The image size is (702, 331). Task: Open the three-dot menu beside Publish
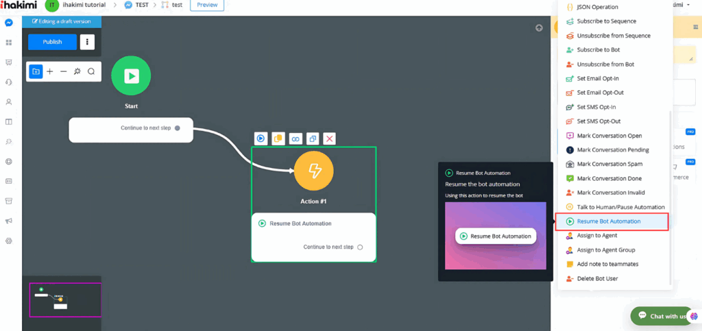click(87, 42)
